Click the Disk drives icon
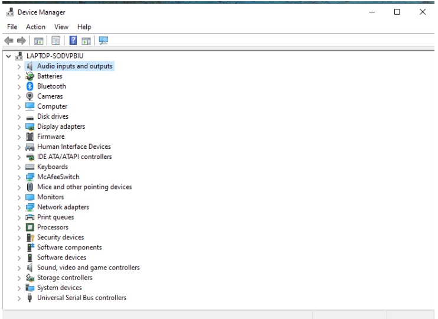Screen dimensions: 438x319 tap(30, 118)
